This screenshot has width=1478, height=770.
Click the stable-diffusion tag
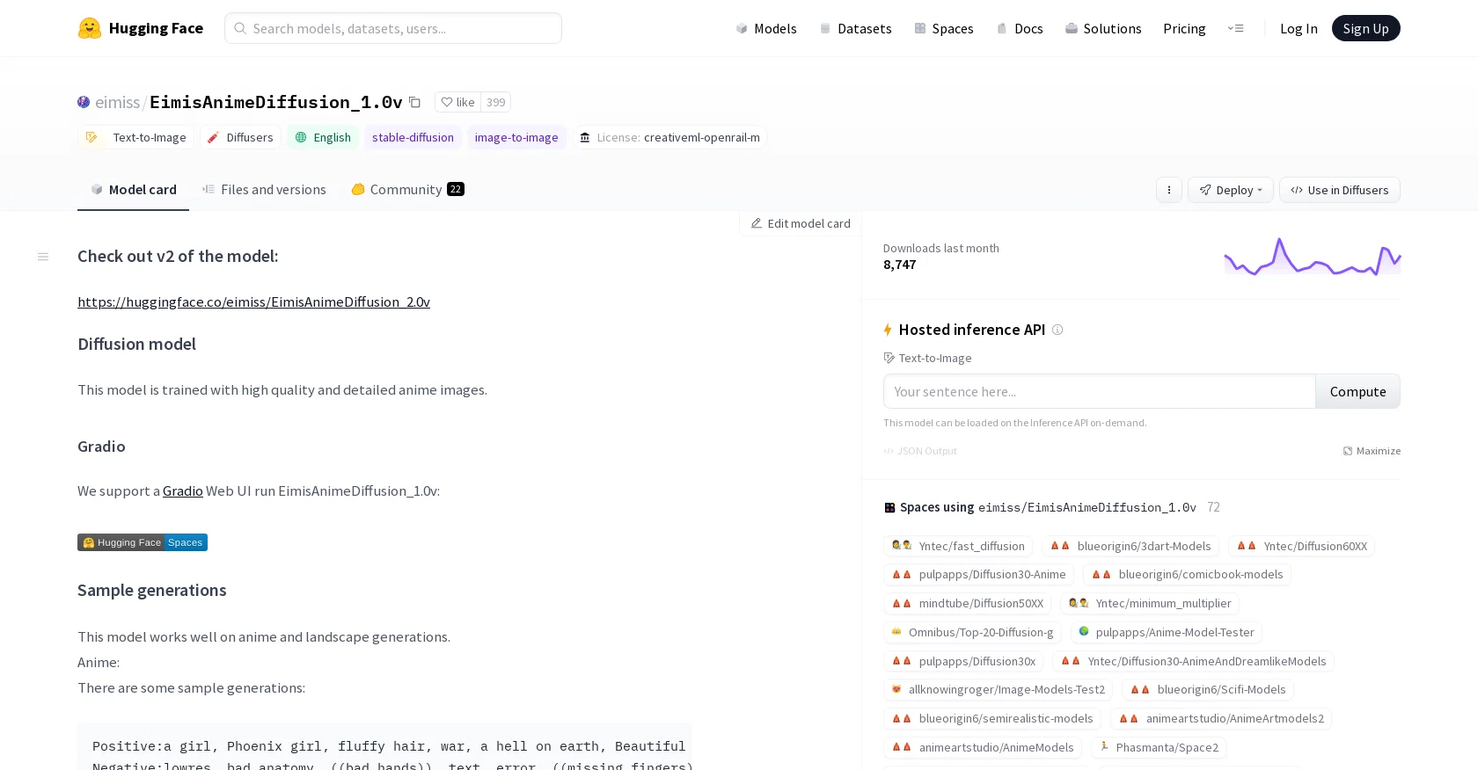pyautogui.click(x=413, y=137)
